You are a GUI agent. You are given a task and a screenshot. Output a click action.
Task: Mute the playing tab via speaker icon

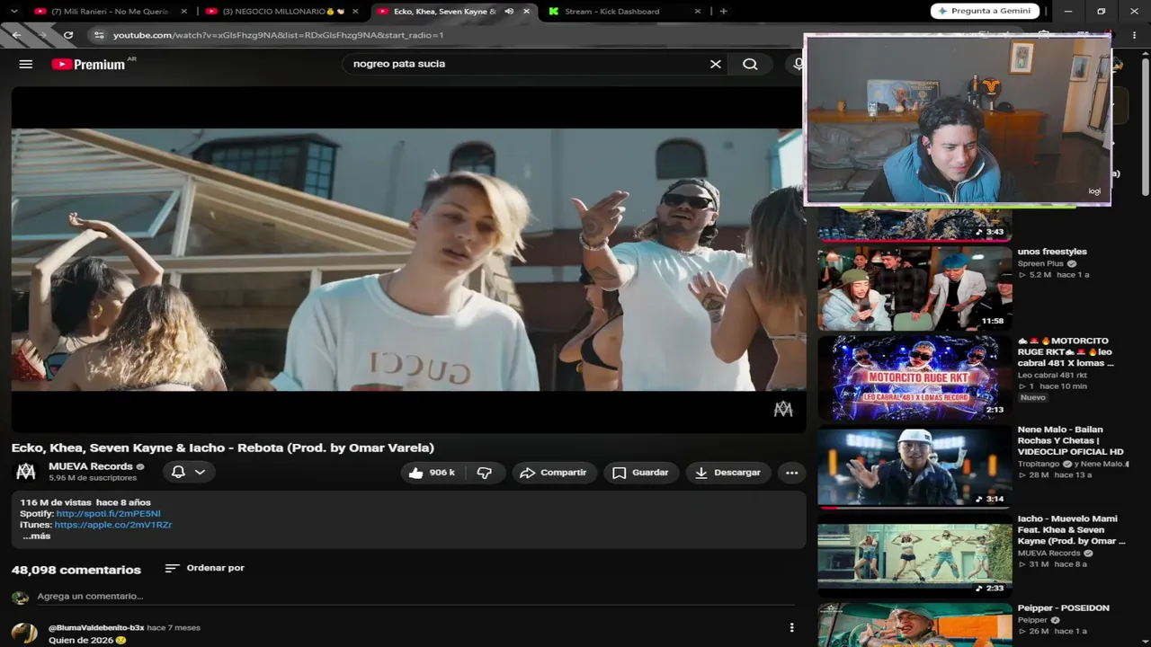509,12
